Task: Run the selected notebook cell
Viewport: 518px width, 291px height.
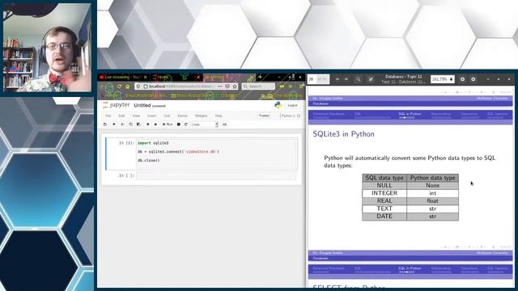Action: click(168, 124)
